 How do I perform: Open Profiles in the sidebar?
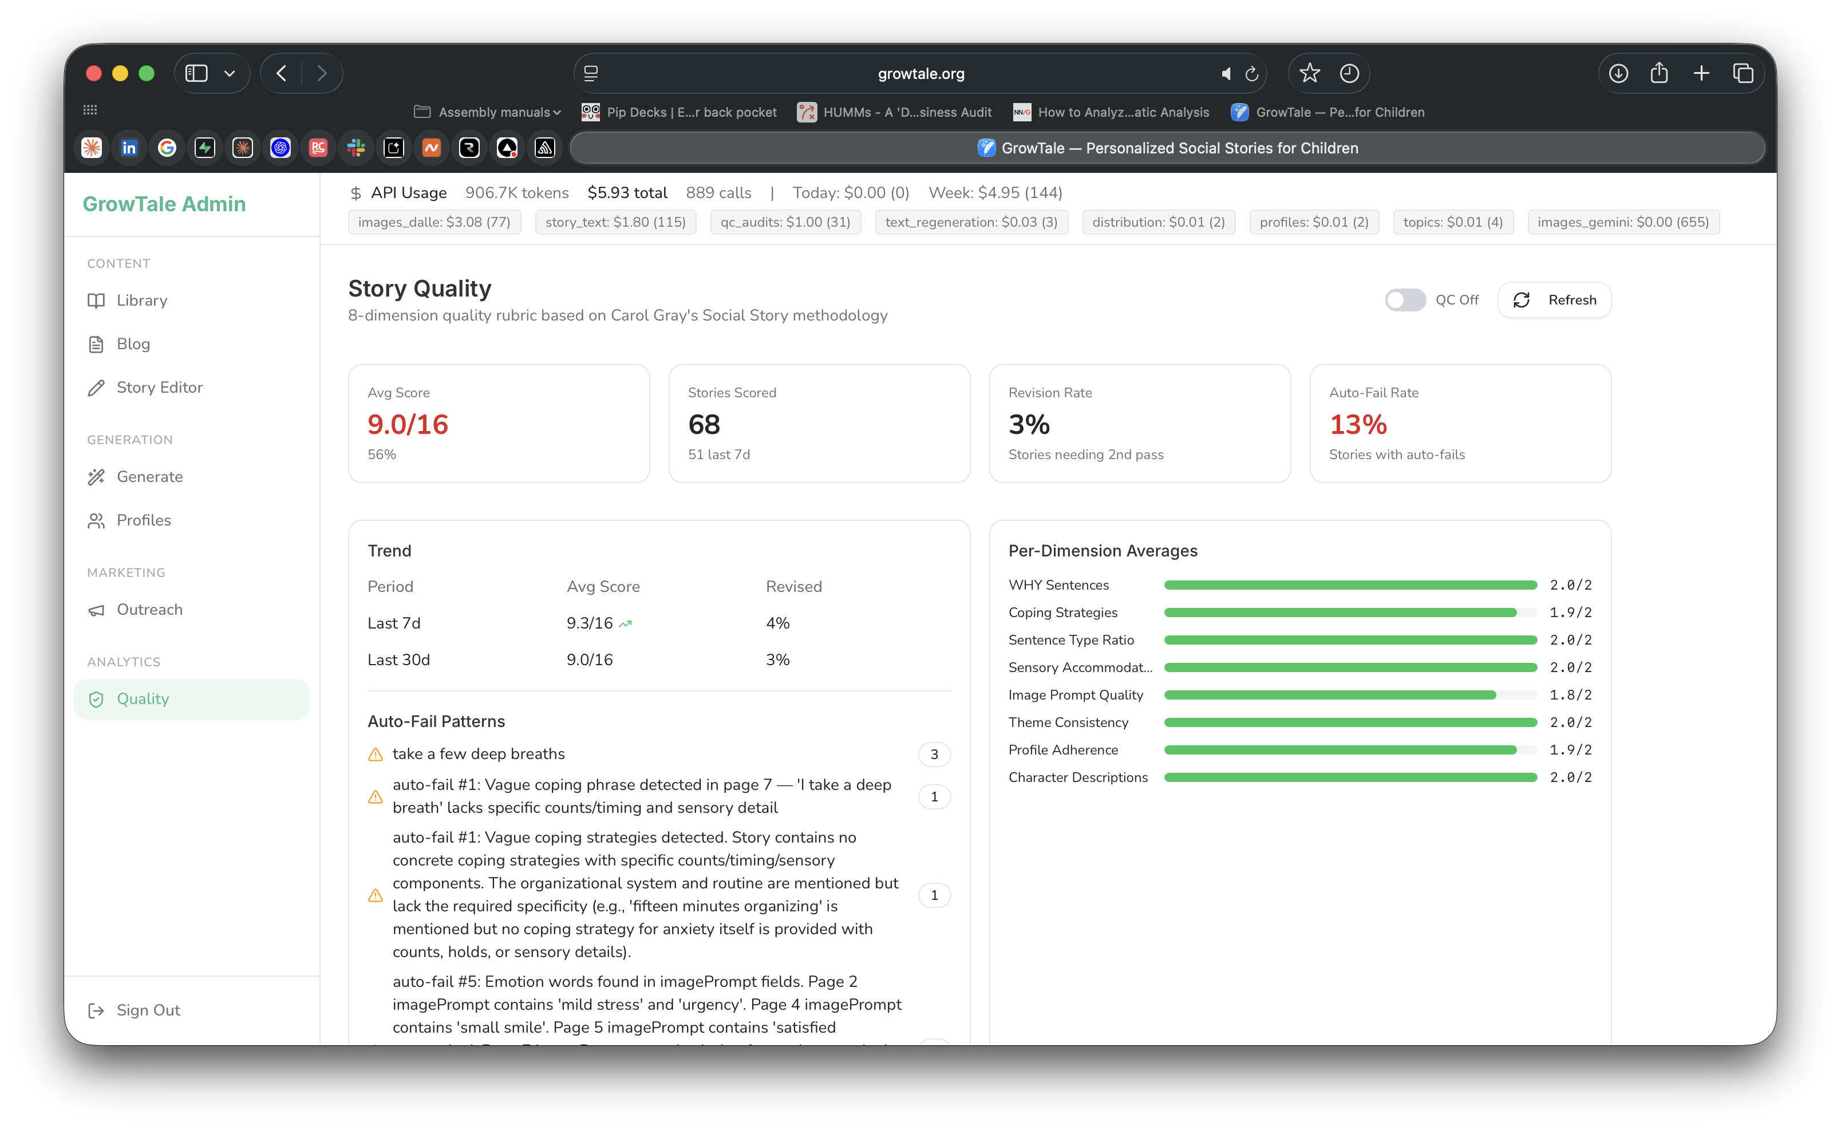click(144, 520)
